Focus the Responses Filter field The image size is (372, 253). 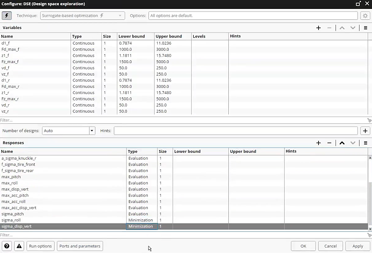(x=183, y=235)
